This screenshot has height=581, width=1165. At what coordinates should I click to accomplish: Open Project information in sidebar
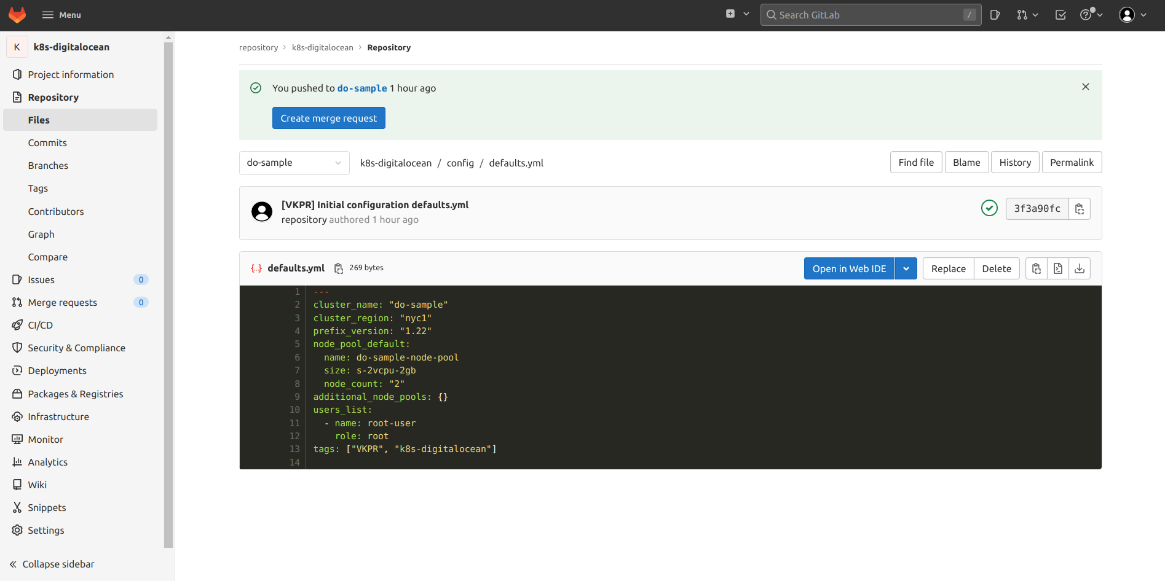71,74
